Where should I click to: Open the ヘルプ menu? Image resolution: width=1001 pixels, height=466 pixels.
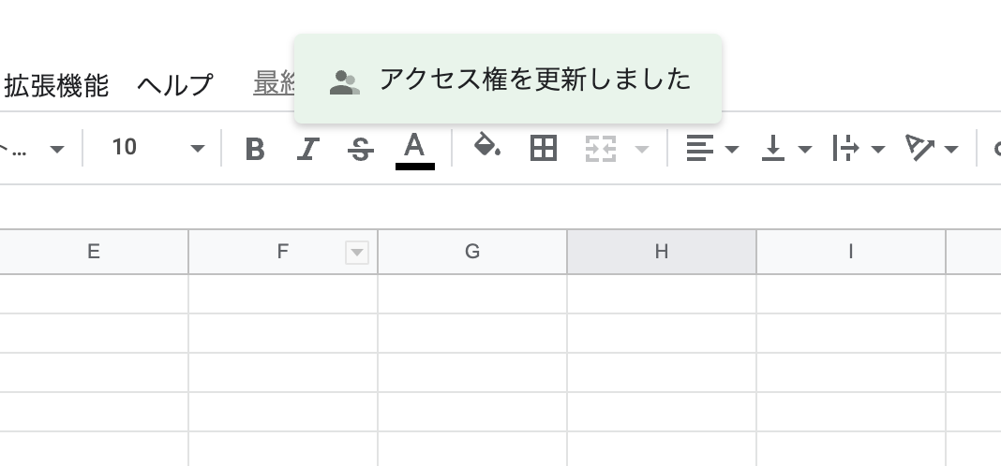tap(175, 85)
